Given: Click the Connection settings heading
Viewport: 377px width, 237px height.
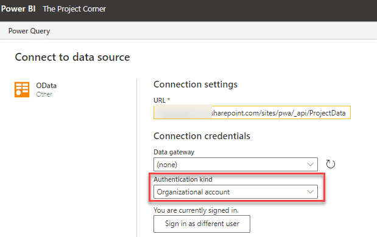Looking at the screenshot, I should 196,84.
